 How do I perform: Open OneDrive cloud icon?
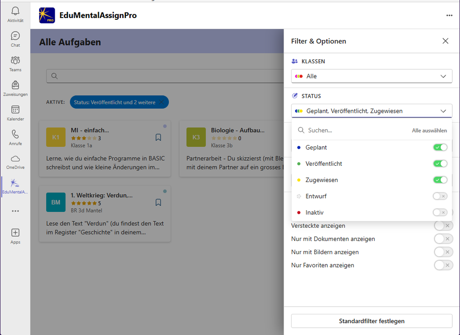tap(15, 159)
